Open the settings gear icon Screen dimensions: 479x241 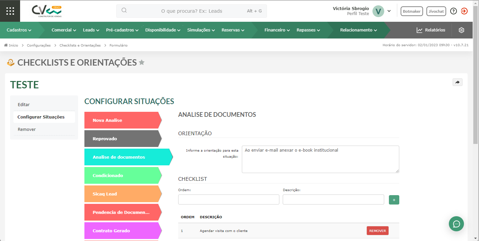[462, 30]
